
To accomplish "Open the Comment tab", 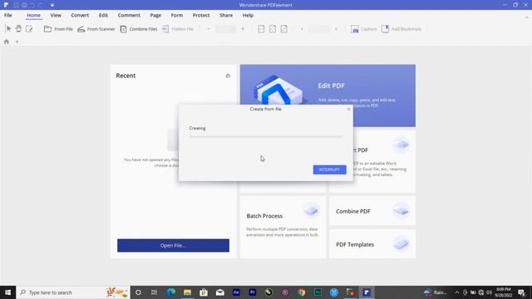I will pos(129,15).
